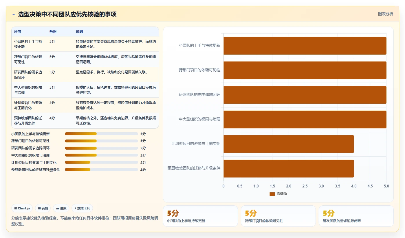This screenshot has height=238, width=405.
Task: Click y-axis label 中大型组织的权限与治理
Action: coord(199,119)
